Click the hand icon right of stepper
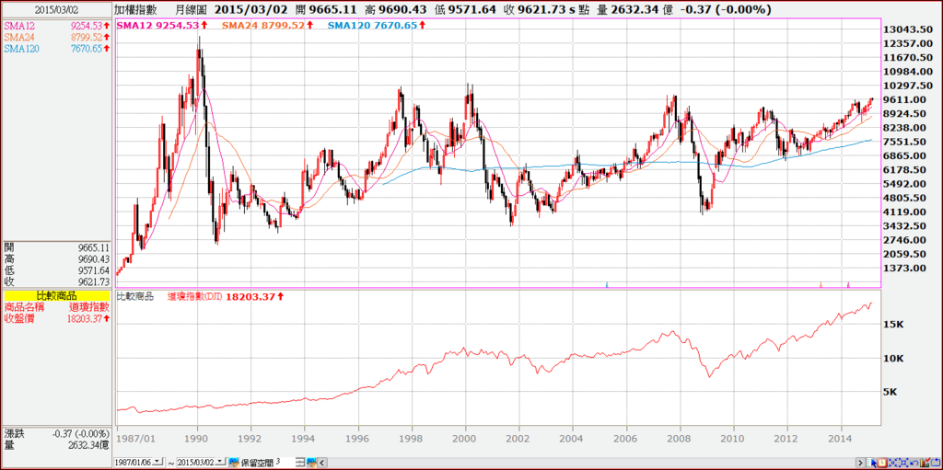Image resolution: width=943 pixels, height=470 pixels. (311, 463)
